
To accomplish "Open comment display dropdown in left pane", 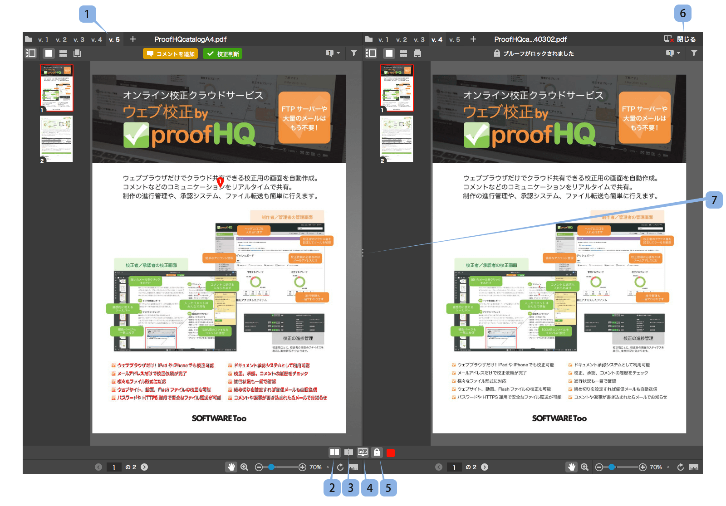I will pyautogui.click(x=333, y=53).
